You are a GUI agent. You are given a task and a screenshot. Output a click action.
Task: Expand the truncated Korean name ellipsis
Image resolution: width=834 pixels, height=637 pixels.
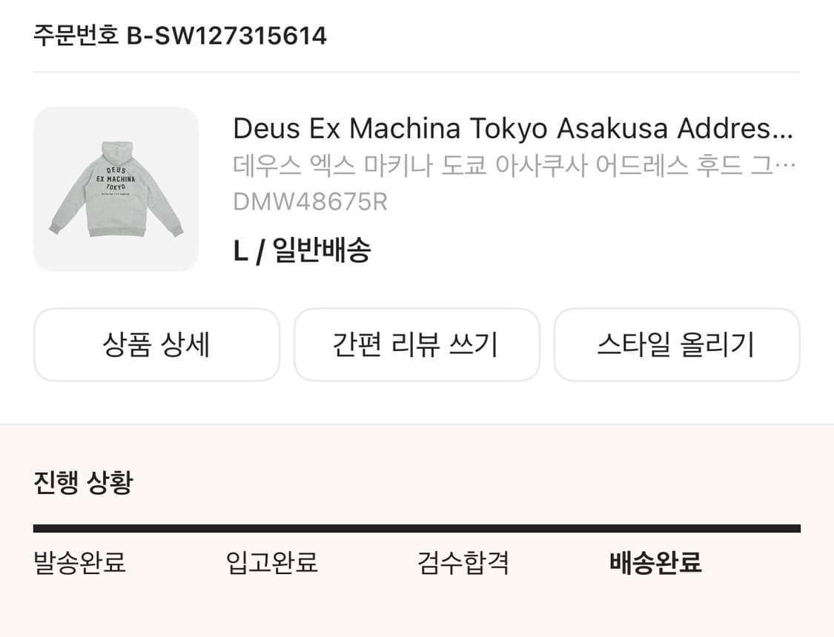(x=788, y=165)
